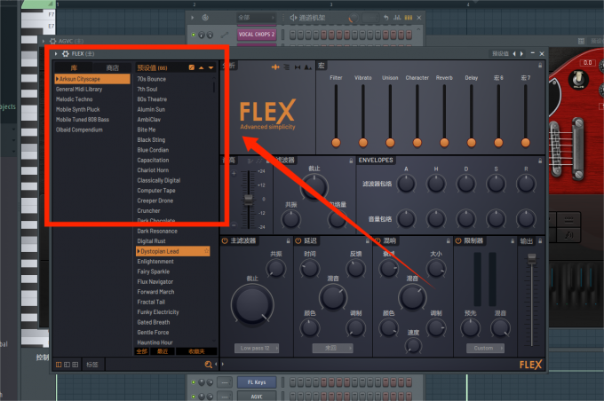The width and height of the screenshot is (604, 401).
Task: Toggle the 限制器 limiter power button
Action: pos(458,241)
